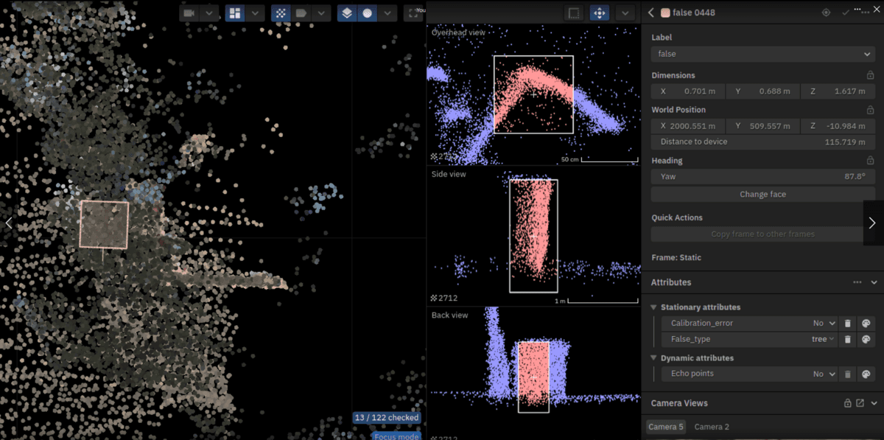Click the Y dimension field 0.688 m
Viewport: 884px width, 440px height.
pos(762,91)
